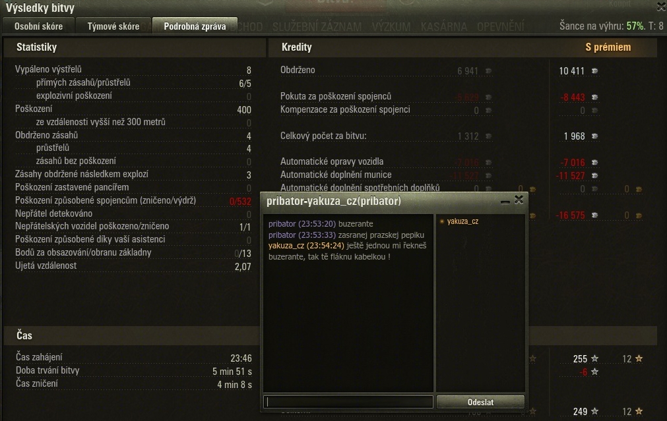Click the credits icon next to 10 411
667x421 pixels.
(594, 71)
